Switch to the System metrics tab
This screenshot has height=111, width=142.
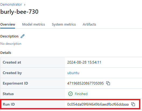click(64, 25)
